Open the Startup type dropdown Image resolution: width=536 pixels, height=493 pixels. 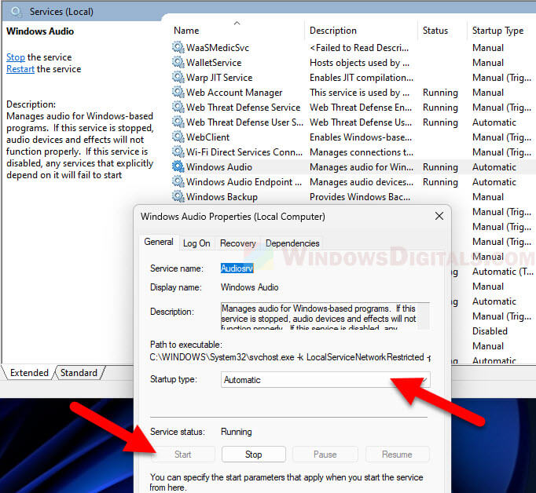[325, 380]
